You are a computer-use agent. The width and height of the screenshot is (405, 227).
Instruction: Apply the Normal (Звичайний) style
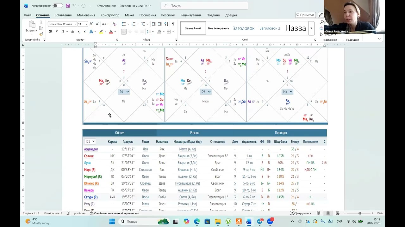coord(193,28)
